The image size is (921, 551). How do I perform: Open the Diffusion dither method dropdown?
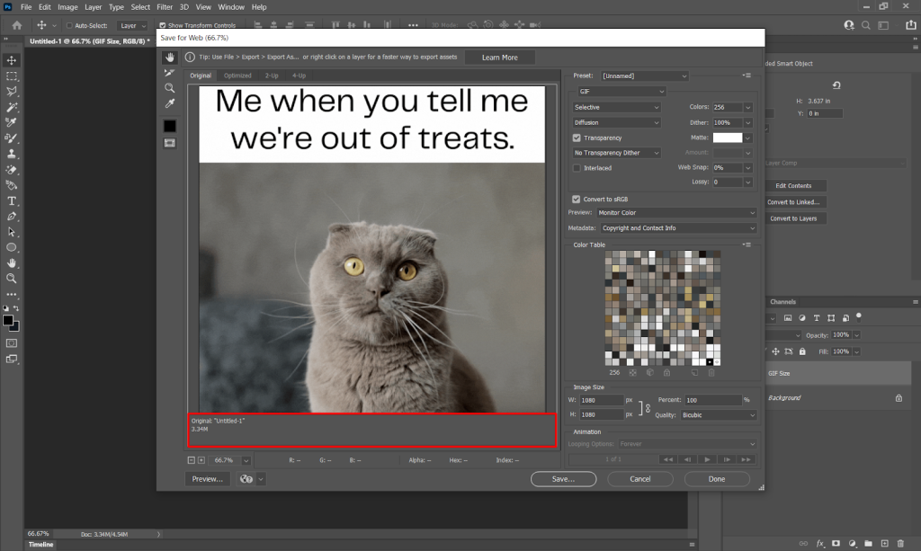point(617,122)
